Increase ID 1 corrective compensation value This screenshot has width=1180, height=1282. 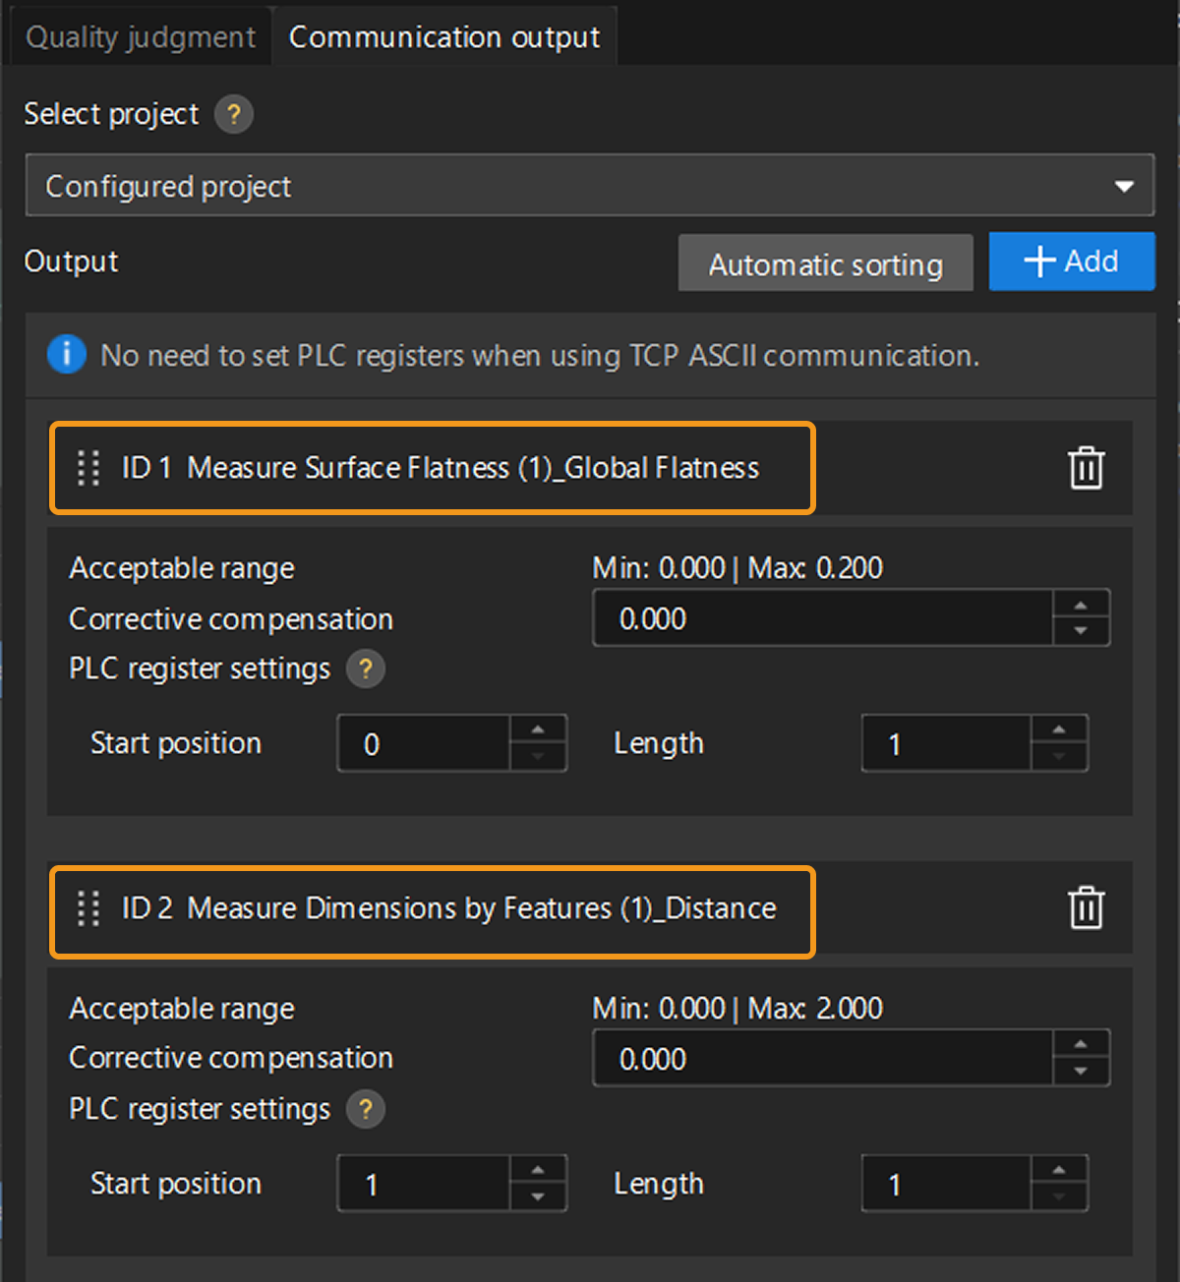tap(1081, 606)
